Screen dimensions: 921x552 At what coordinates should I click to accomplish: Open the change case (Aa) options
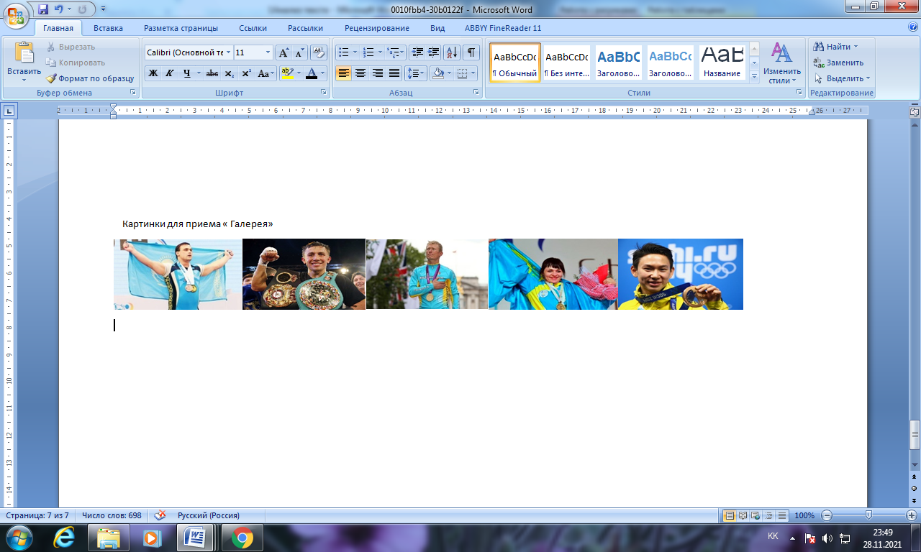[265, 73]
